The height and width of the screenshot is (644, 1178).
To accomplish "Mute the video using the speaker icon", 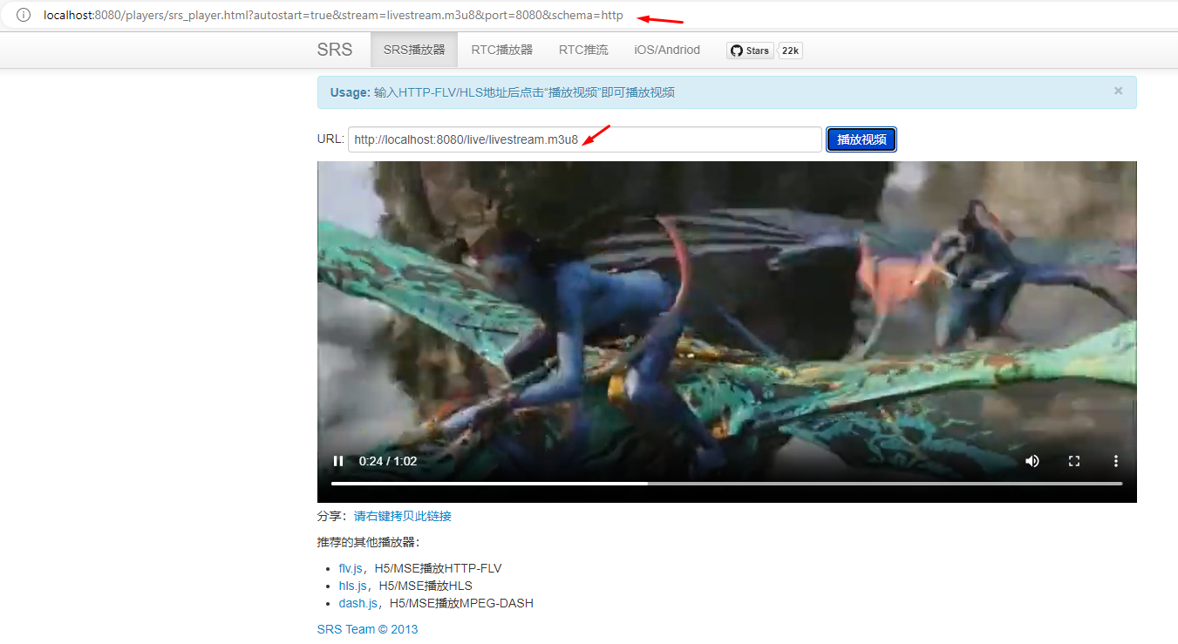I will point(1032,461).
